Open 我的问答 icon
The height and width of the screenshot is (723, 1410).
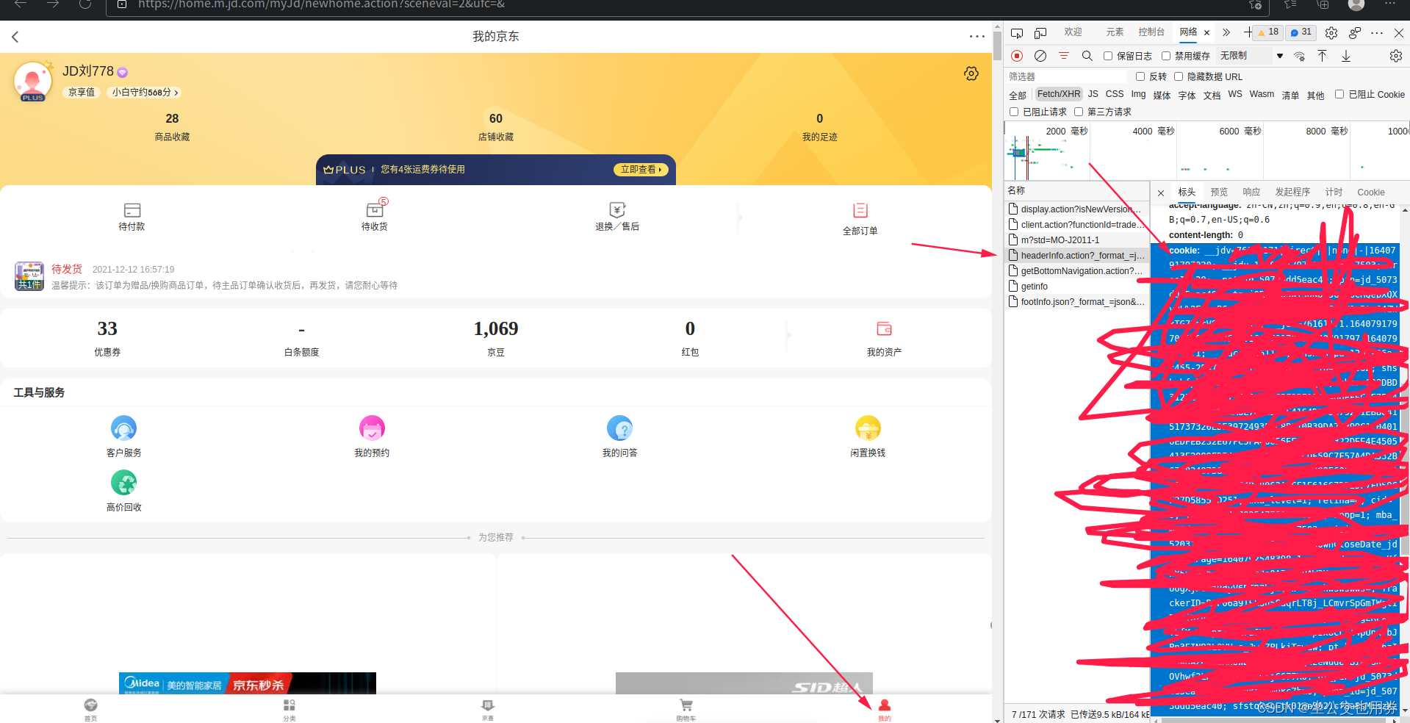point(619,428)
